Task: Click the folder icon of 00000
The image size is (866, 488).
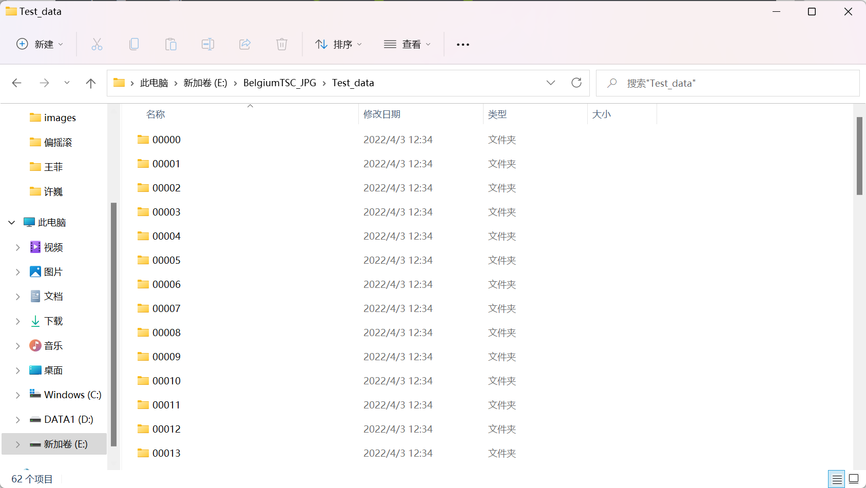Action: point(143,140)
